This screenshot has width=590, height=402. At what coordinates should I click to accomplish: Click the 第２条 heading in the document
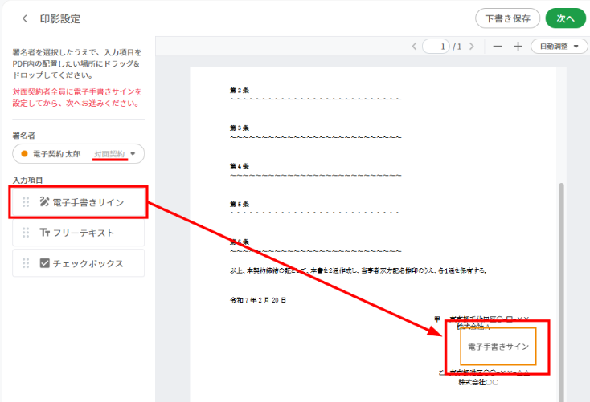coord(240,90)
